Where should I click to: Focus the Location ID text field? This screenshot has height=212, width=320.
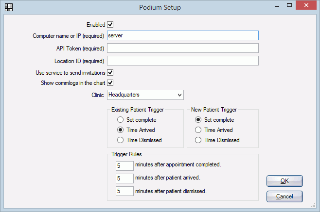(x=183, y=61)
